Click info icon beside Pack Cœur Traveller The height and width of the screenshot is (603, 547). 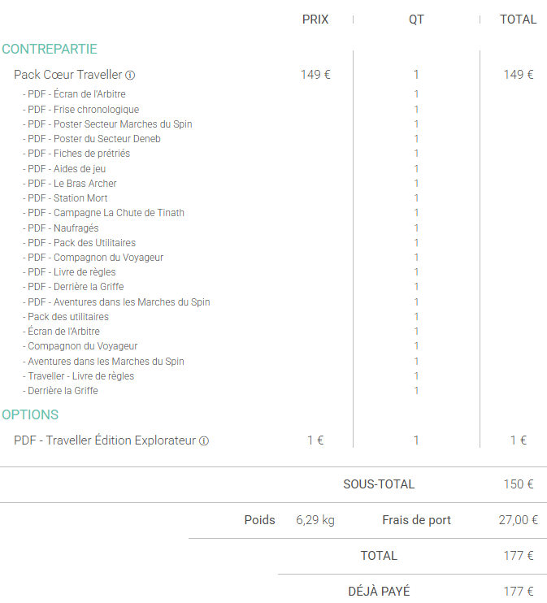point(130,76)
